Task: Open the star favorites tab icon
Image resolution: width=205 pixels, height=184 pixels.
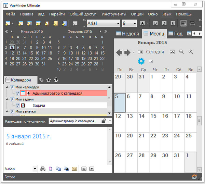Action: [49, 80]
